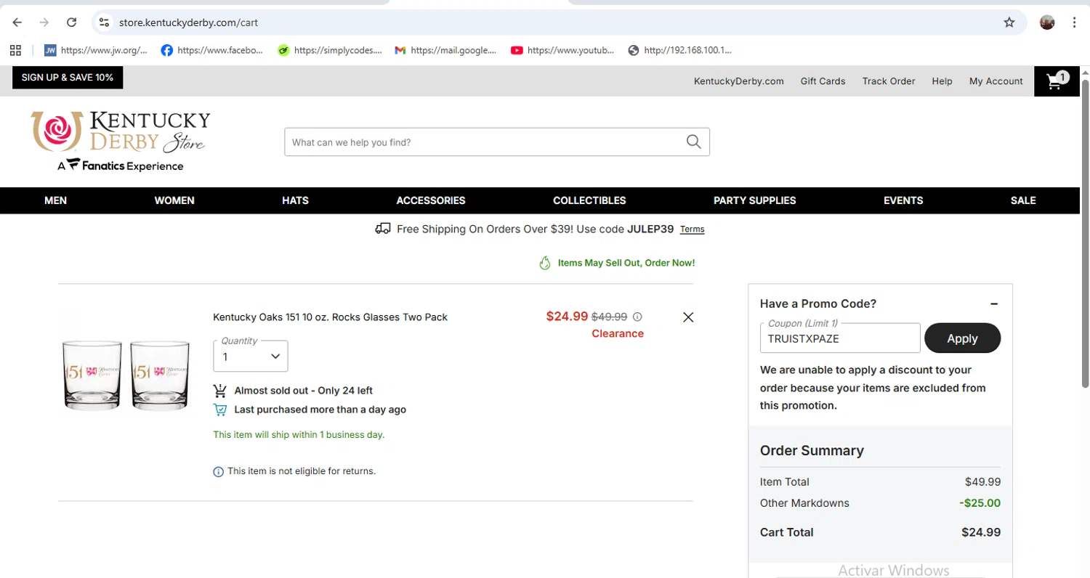
Task: Open the ACCESSORIES menu
Action: click(x=431, y=200)
